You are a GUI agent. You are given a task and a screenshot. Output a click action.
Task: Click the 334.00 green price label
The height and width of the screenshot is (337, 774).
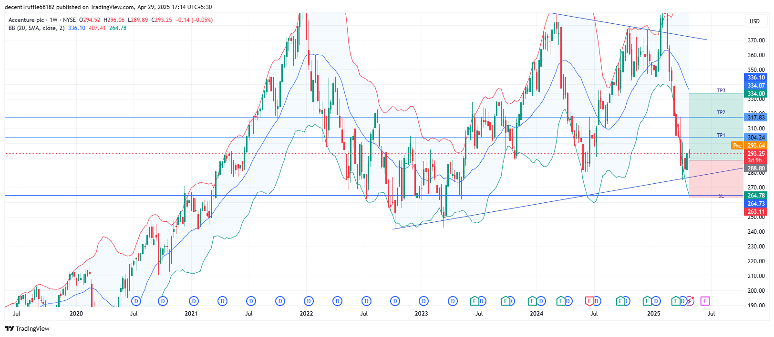pyautogui.click(x=756, y=94)
